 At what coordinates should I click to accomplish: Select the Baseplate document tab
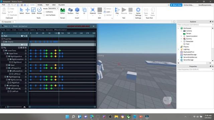coord(8,22)
